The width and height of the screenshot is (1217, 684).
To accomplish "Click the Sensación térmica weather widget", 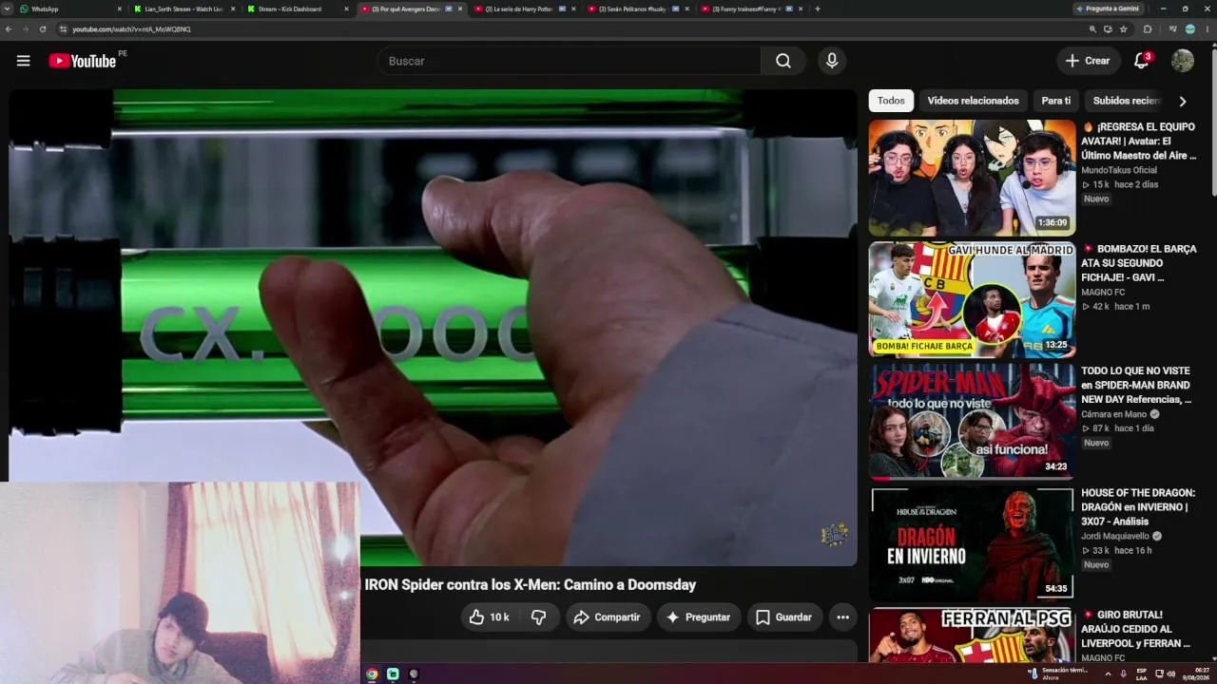I will [x=1059, y=674].
